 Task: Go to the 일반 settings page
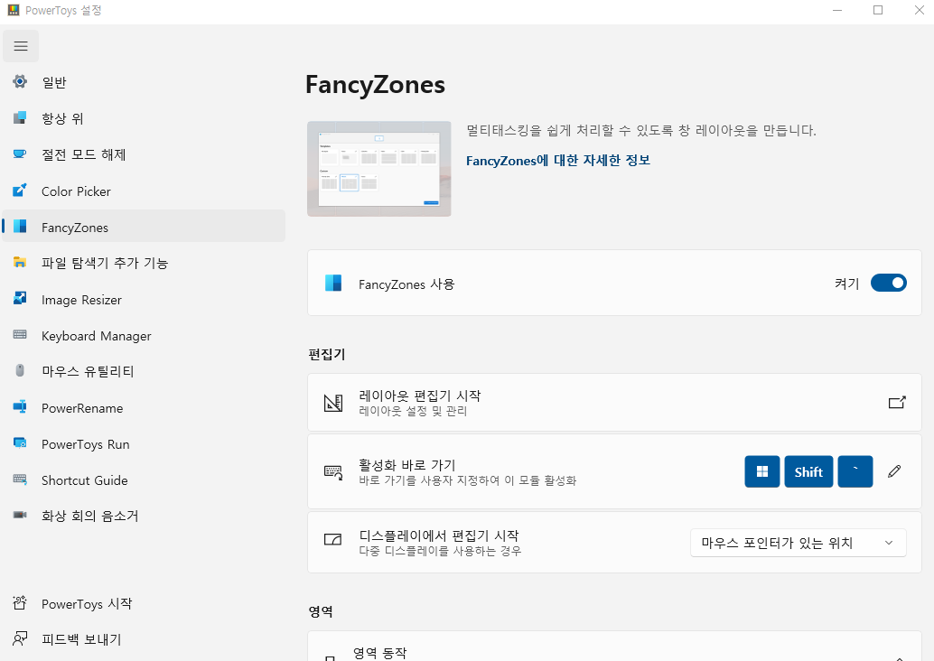pyautogui.click(x=144, y=82)
